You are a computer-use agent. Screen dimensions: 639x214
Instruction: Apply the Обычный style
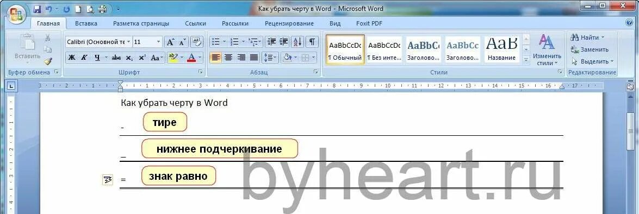pyautogui.click(x=345, y=49)
